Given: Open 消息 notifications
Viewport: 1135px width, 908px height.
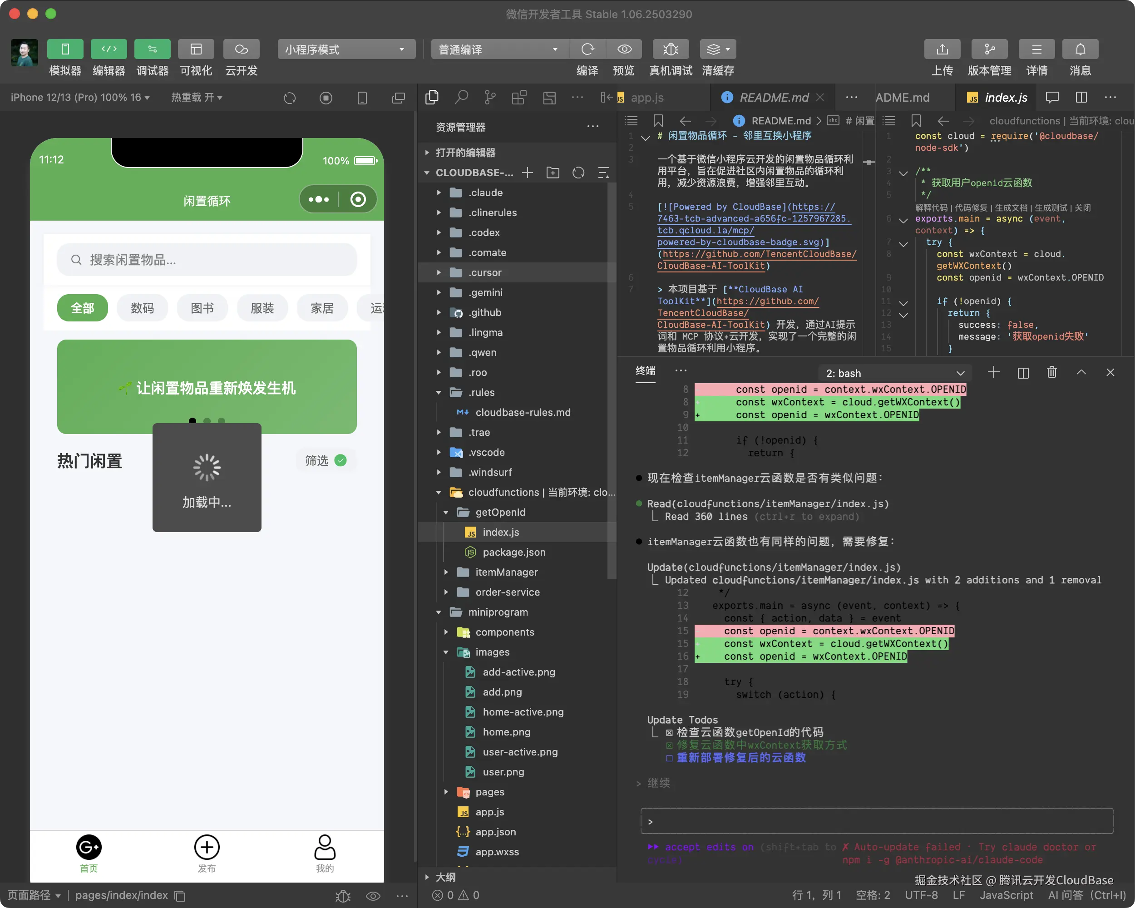Looking at the screenshot, I should [1080, 49].
